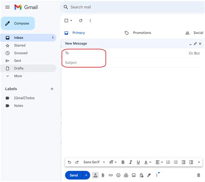This screenshot has height=182, width=205.
Task: Create a new label with plus icon
Action: tap(52, 89)
